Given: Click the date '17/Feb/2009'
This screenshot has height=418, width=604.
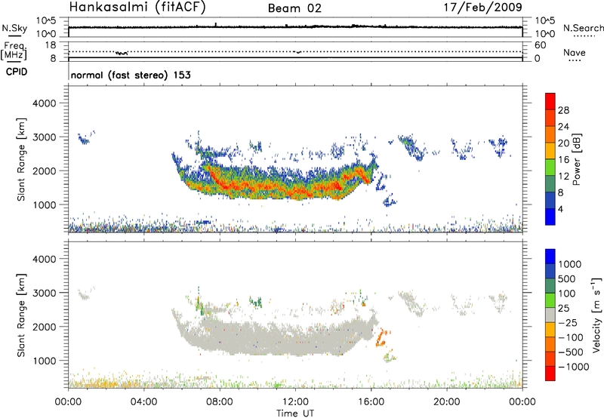Looking at the screenshot, I should pyautogui.click(x=483, y=7).
